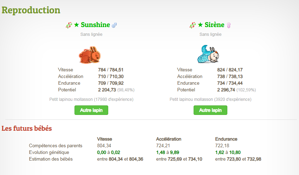Screen dimensions: 299x175
Task: Click Sirène's Potentiel value 2 296,74
Action: [x=226, y=90]
